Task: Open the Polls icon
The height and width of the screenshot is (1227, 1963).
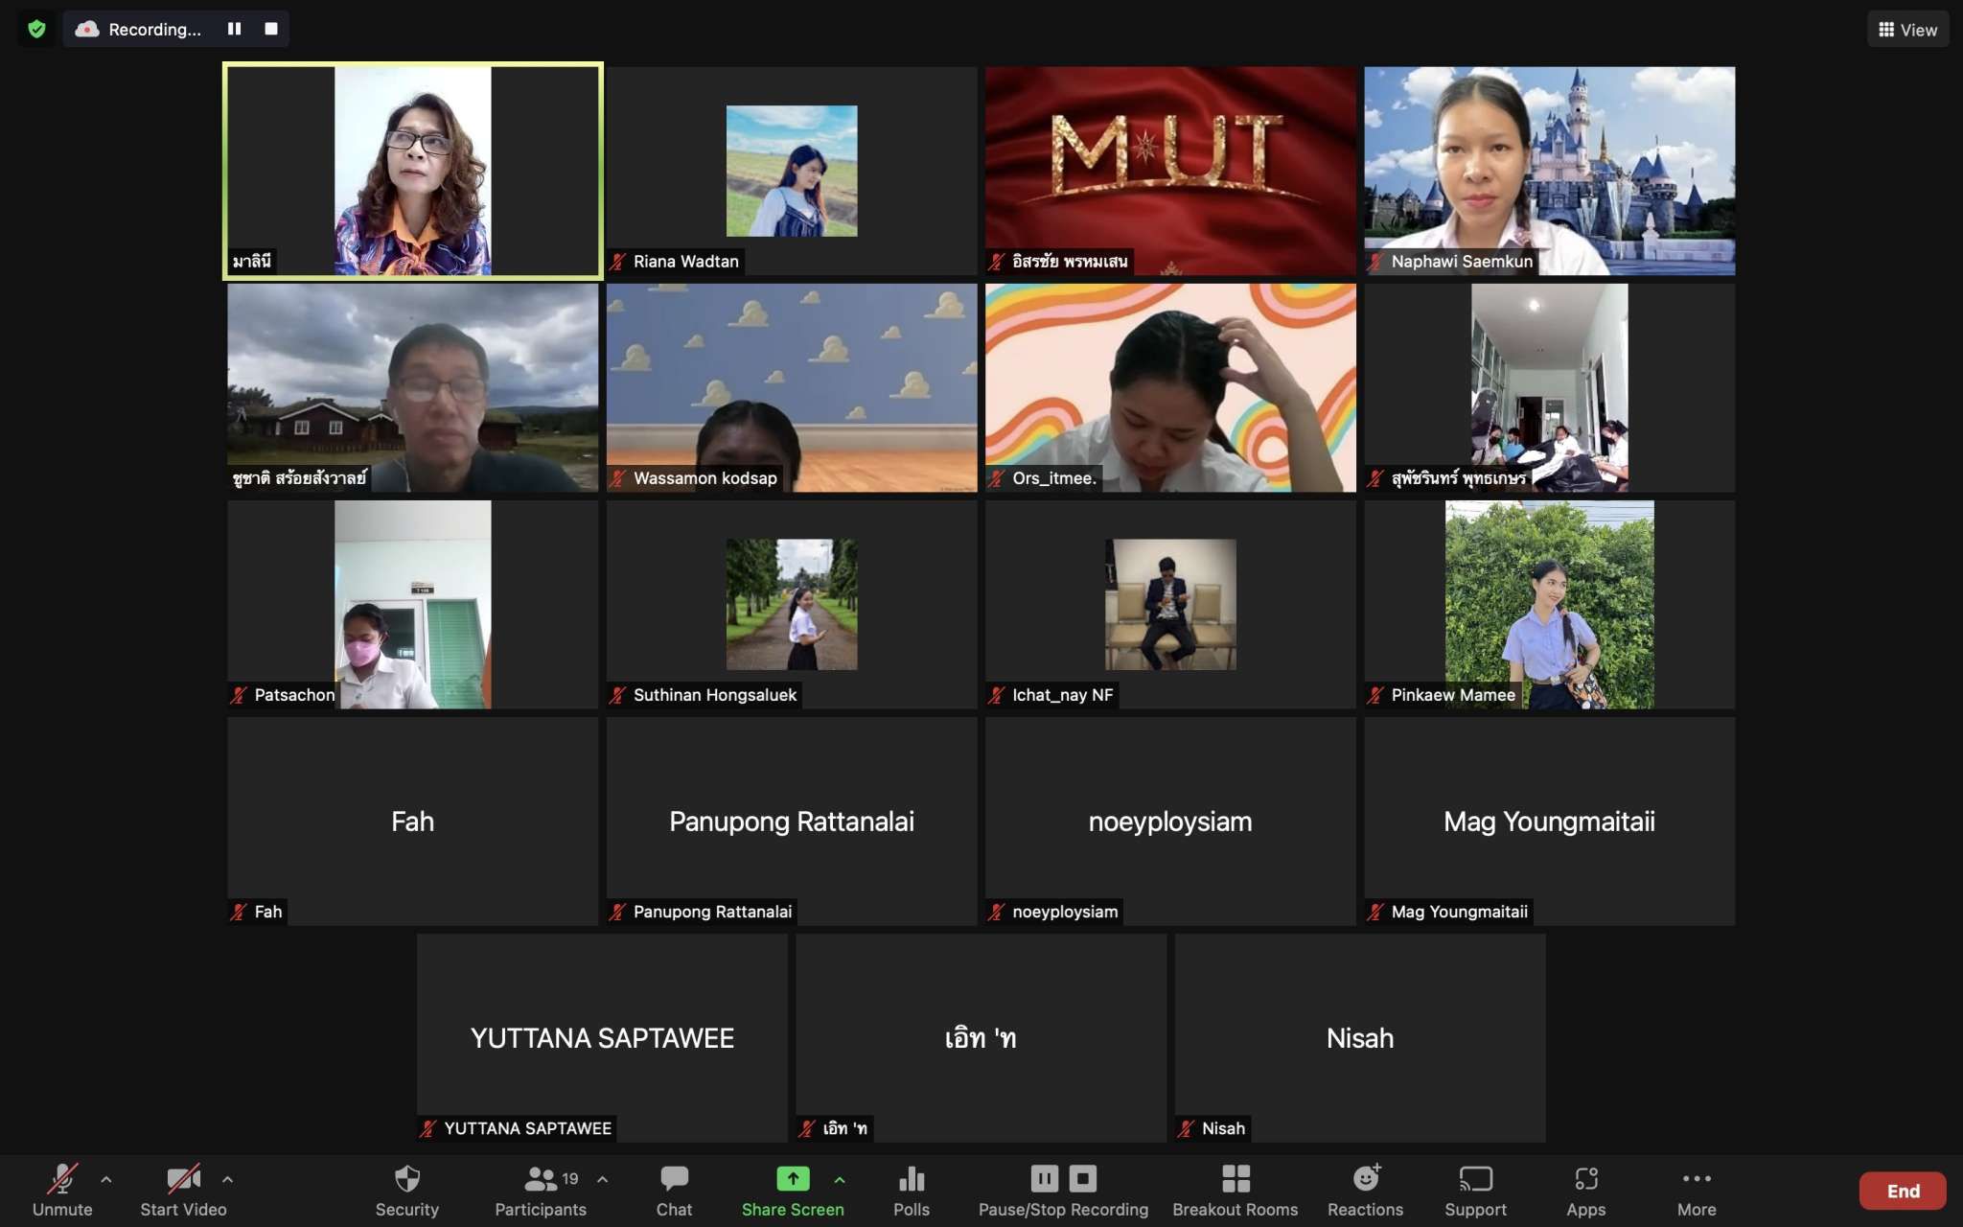Action: click(x=912, y=1179)
